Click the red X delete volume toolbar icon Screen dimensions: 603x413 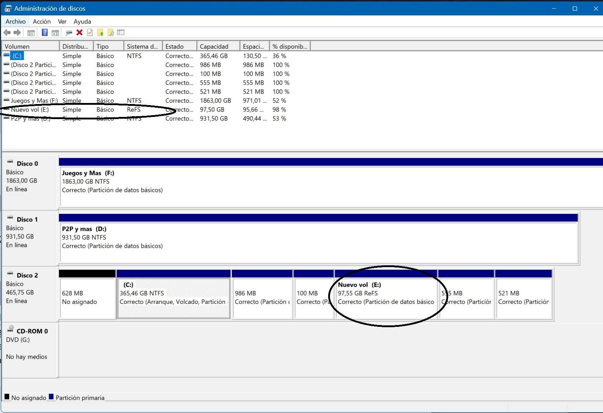pyautogui.click(x=80, y=33)
